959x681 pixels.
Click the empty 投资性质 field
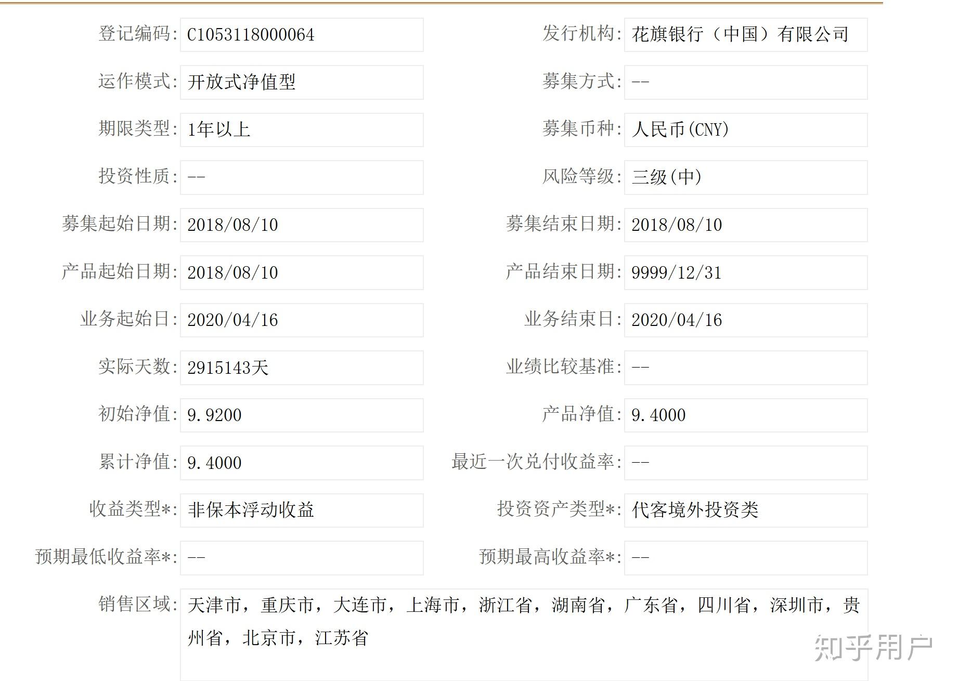[x=302, y=177]
